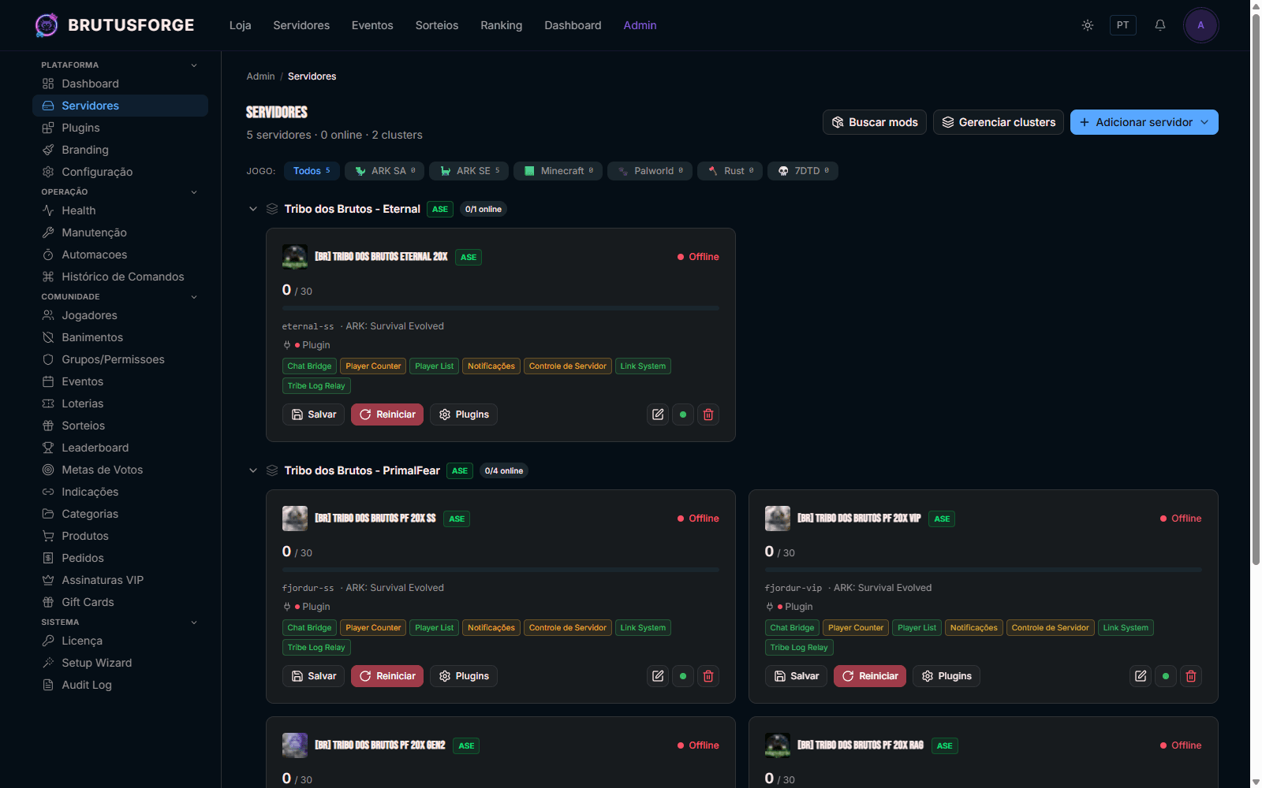
Task: Delete the TRIBO DOS BRUTOS ETERNAL 20X server
Action: [x=708, y=414]
